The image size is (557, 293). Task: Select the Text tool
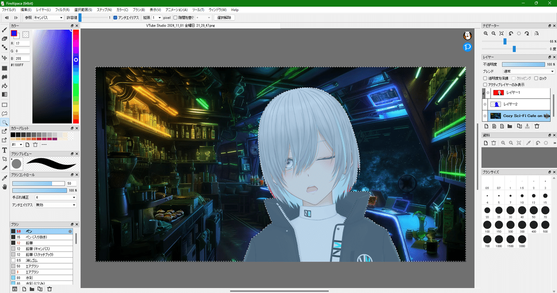5,150
